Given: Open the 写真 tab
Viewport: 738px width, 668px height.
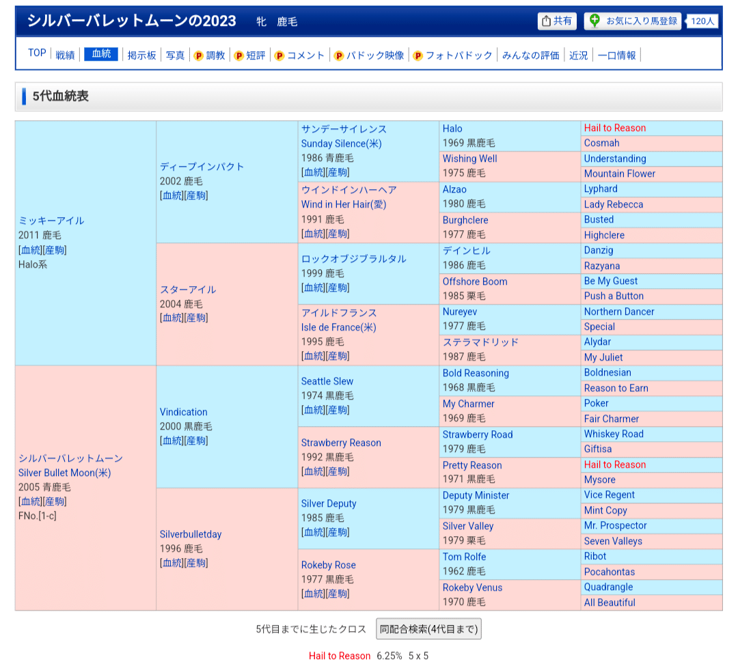Looking at the screenshot, I should click(175, 55).
